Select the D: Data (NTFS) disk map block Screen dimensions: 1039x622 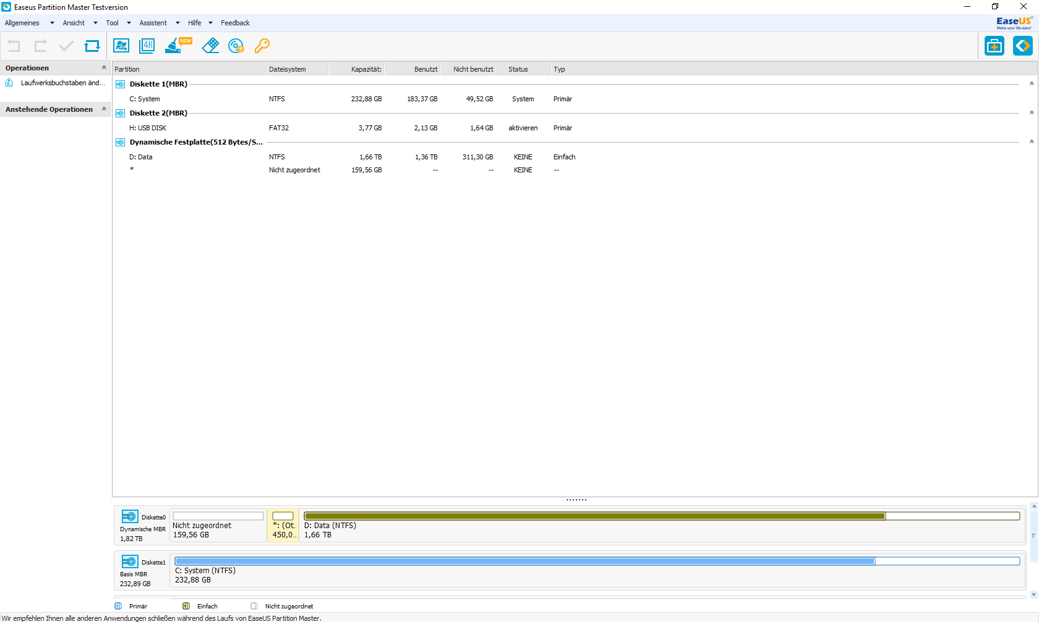click(662, 525)
